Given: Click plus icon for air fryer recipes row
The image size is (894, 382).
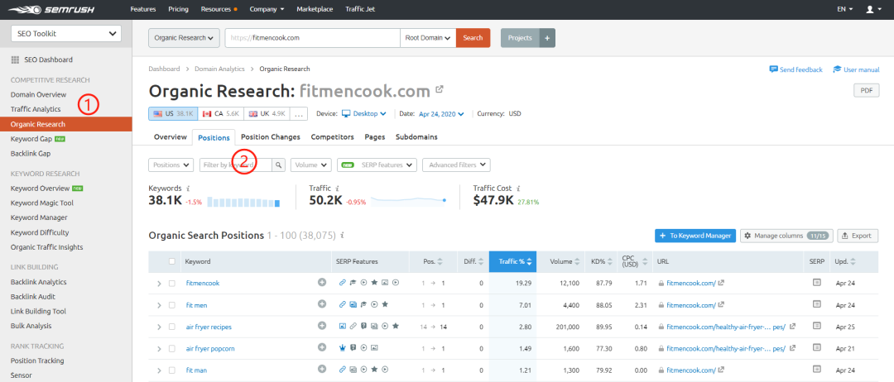Looking at the screenshot, I should [x=322, y=327].
